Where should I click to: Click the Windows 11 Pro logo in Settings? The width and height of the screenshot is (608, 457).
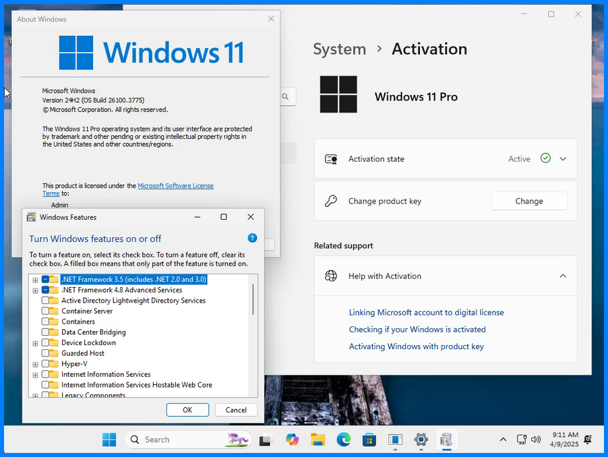(338, 94)
